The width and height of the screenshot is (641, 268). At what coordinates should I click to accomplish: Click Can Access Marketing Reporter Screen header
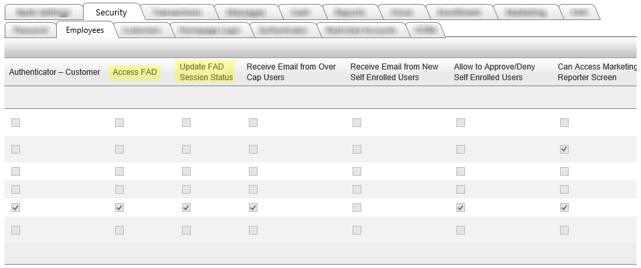coord(596,72)
